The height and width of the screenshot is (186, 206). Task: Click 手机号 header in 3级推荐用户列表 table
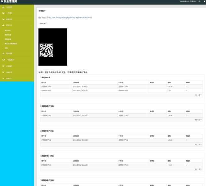tap(120, 136)
